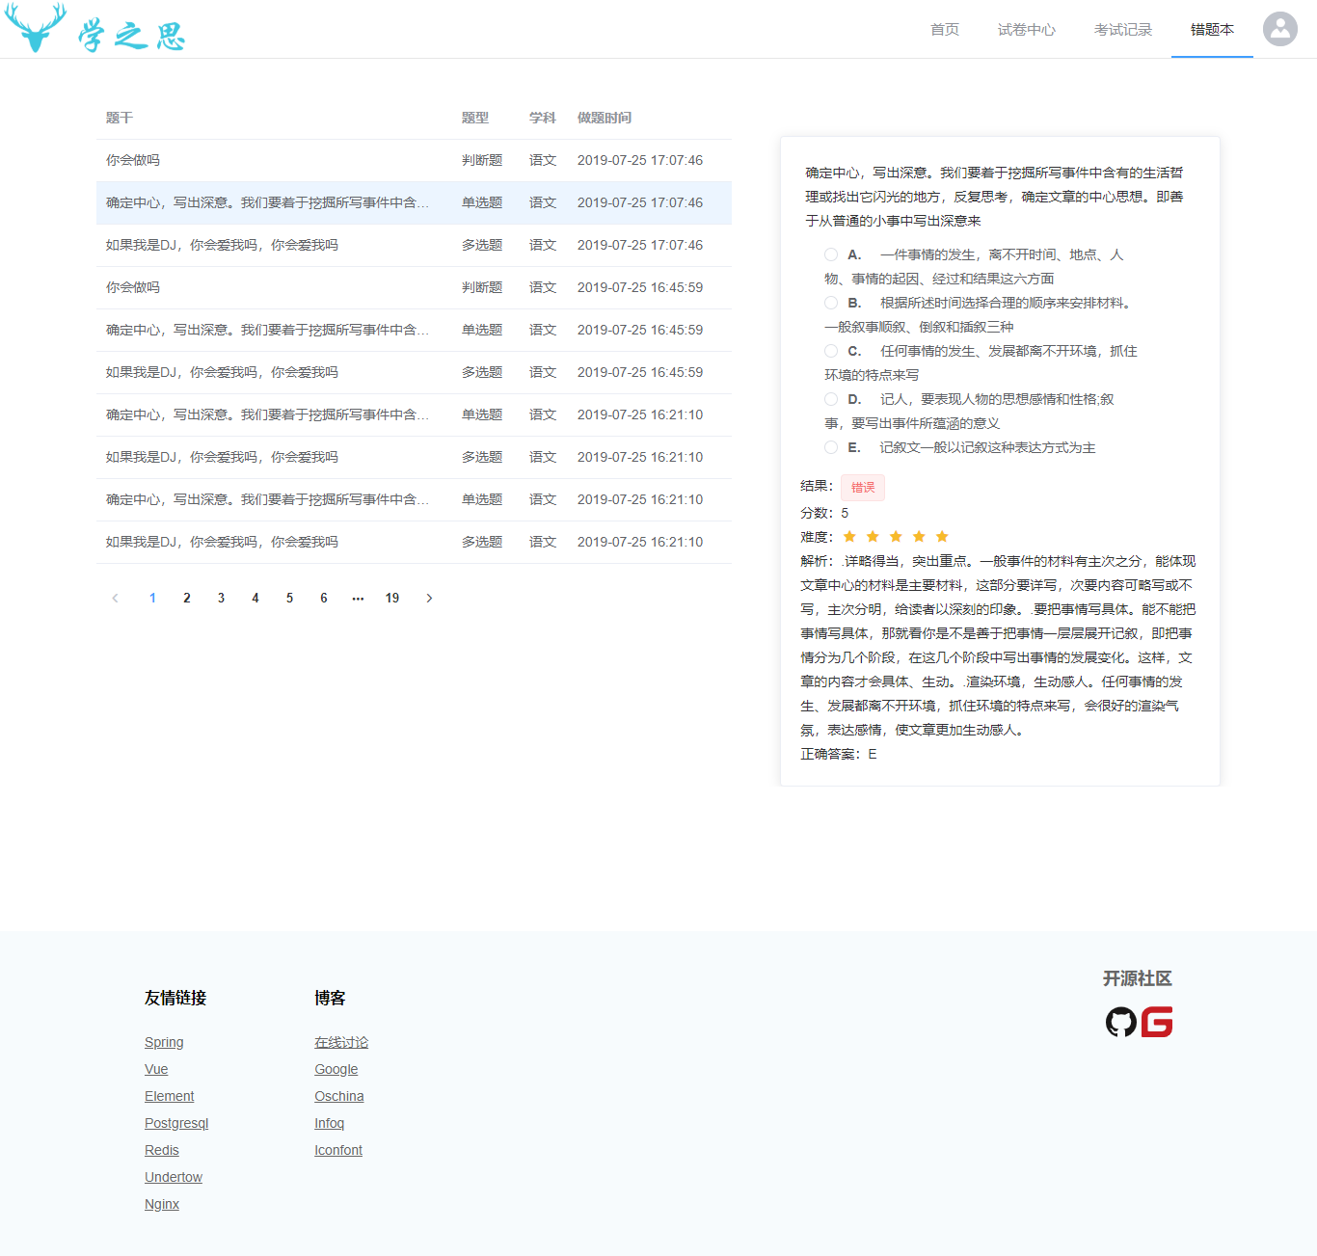Open the Postgresql footer link
This screenshot has height=1256, width=1317.
[x=176, y=1123]
